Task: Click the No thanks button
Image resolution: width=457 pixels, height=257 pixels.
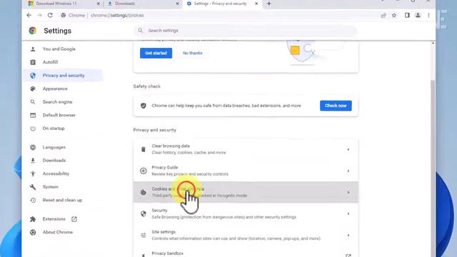Action: 192,53
